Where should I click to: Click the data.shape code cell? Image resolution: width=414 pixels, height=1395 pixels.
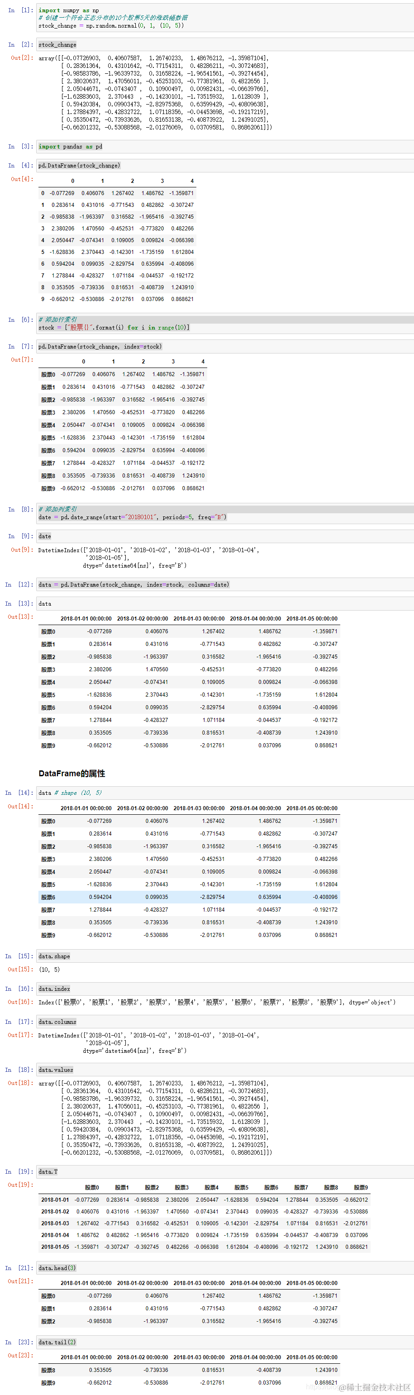(225, 956)
